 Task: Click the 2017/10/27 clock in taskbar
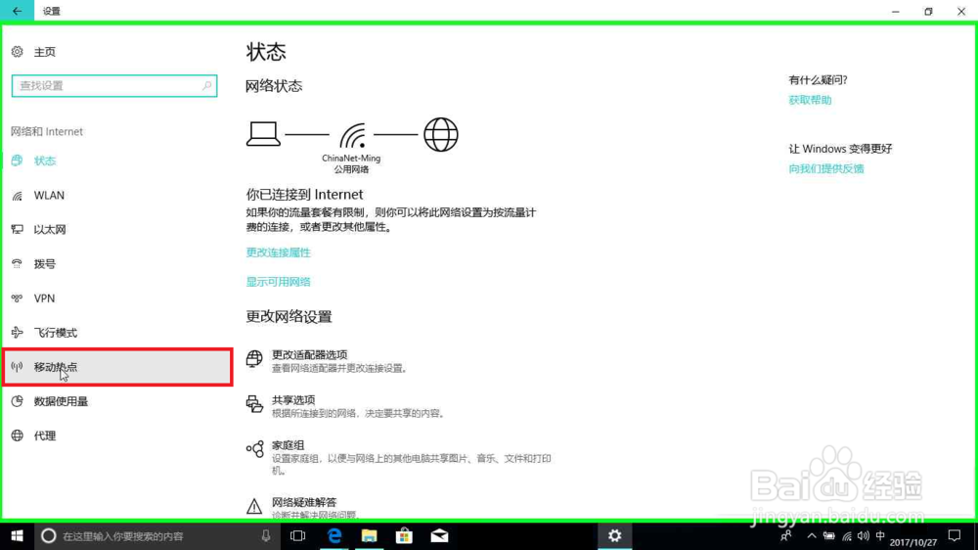tap(913, 542)
